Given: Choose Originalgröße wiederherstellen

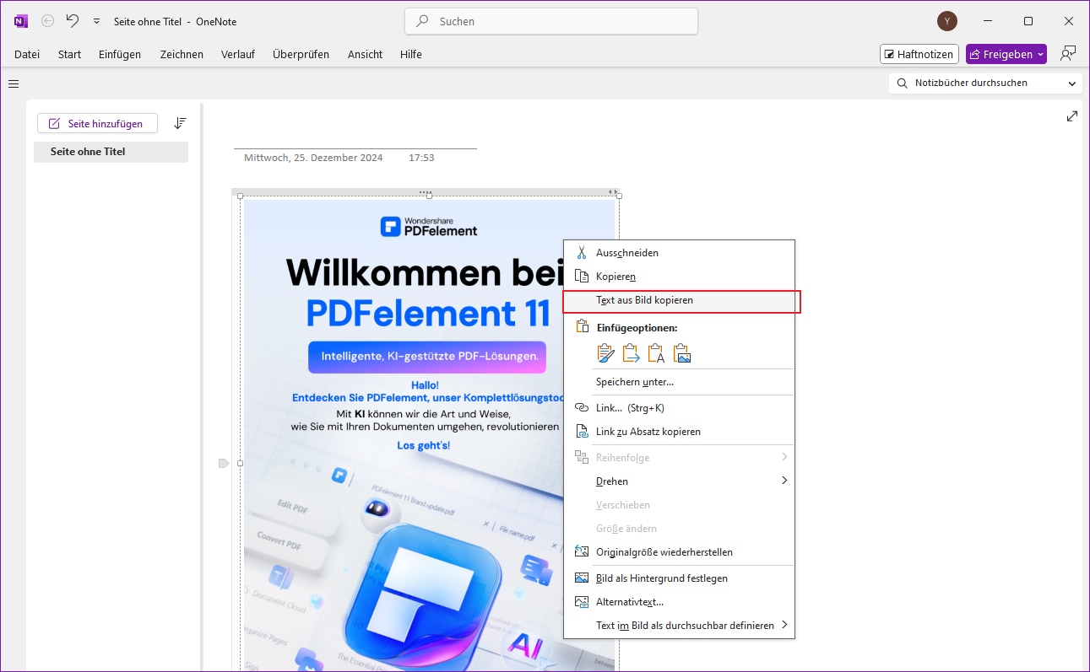Looking at the screenshot, I should click(679, 552).
